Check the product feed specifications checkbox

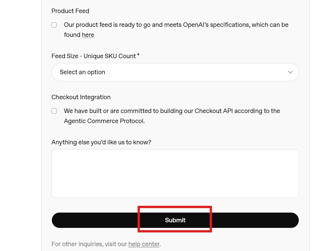click(x=54, y=25)
